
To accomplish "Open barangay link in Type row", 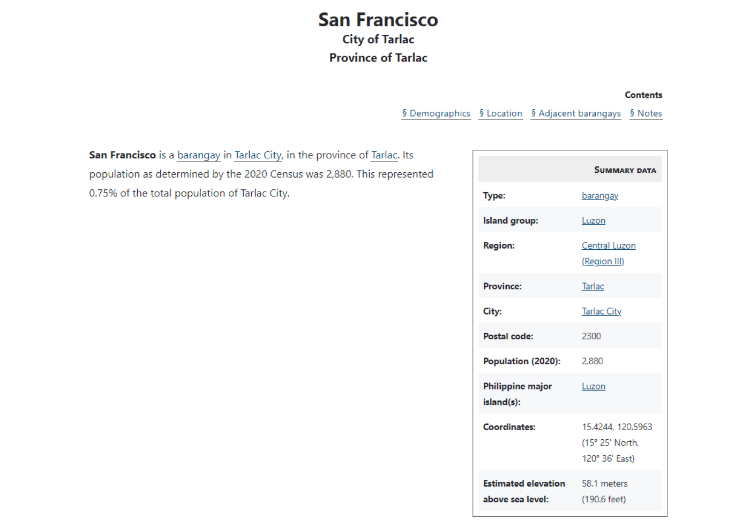I will (x=600, y=196).
